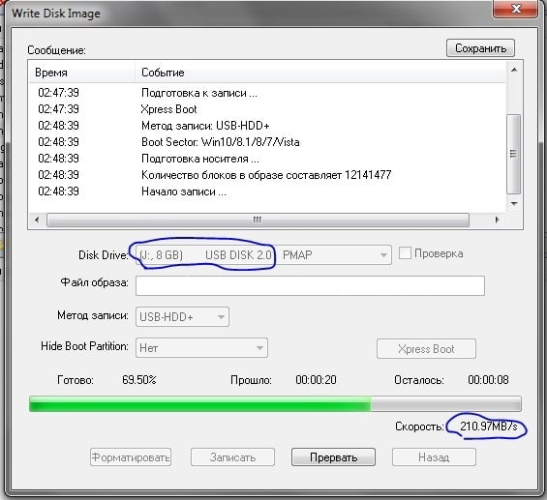Viewport: 547px width, 500px height.
Task: Click the Назад button
Action: click(x=434, y=456)
